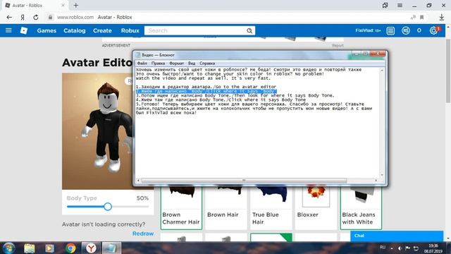Screen dimensions: 451x254
Task: Open the Robux page link
Action: point(130,30)
